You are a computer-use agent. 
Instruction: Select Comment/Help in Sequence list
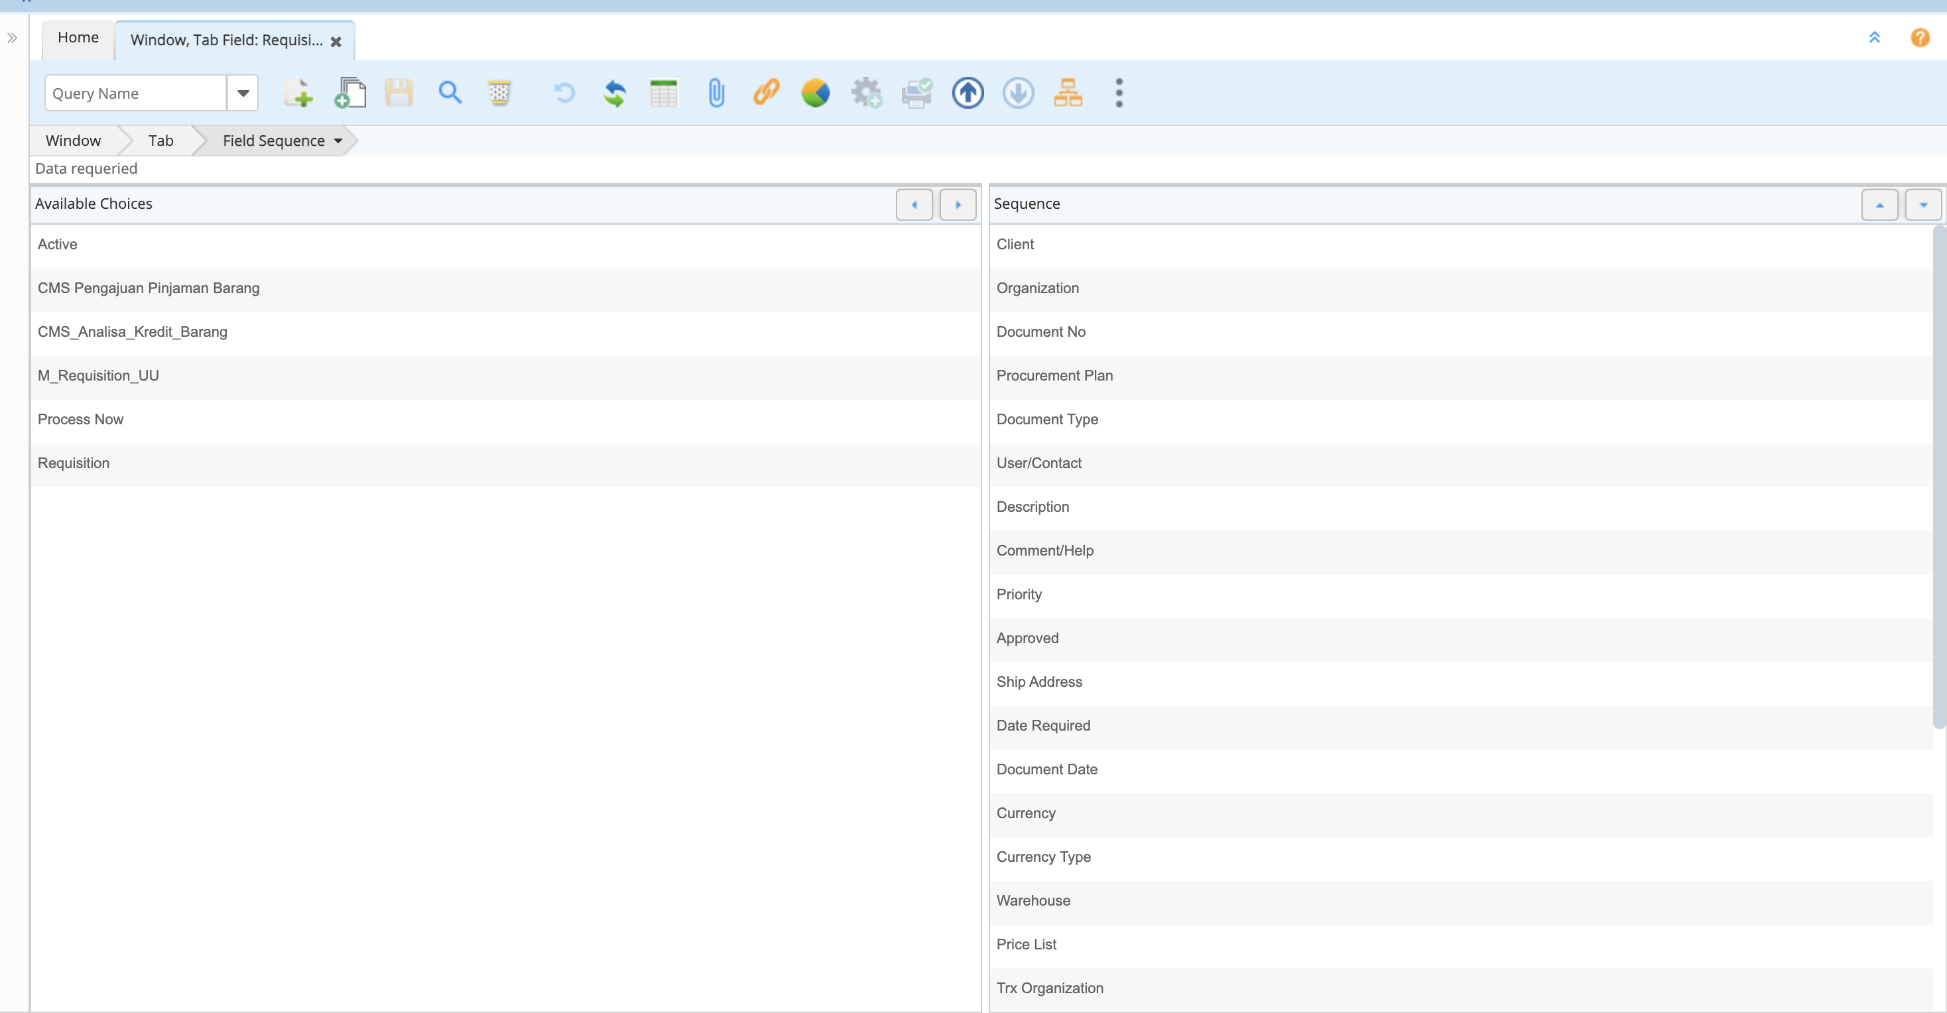pyautogui.click(x=1461, y=552)
